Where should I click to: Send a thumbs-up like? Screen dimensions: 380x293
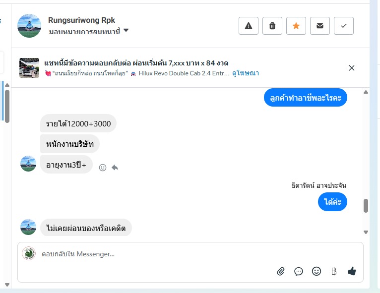(x=352, y=271)
